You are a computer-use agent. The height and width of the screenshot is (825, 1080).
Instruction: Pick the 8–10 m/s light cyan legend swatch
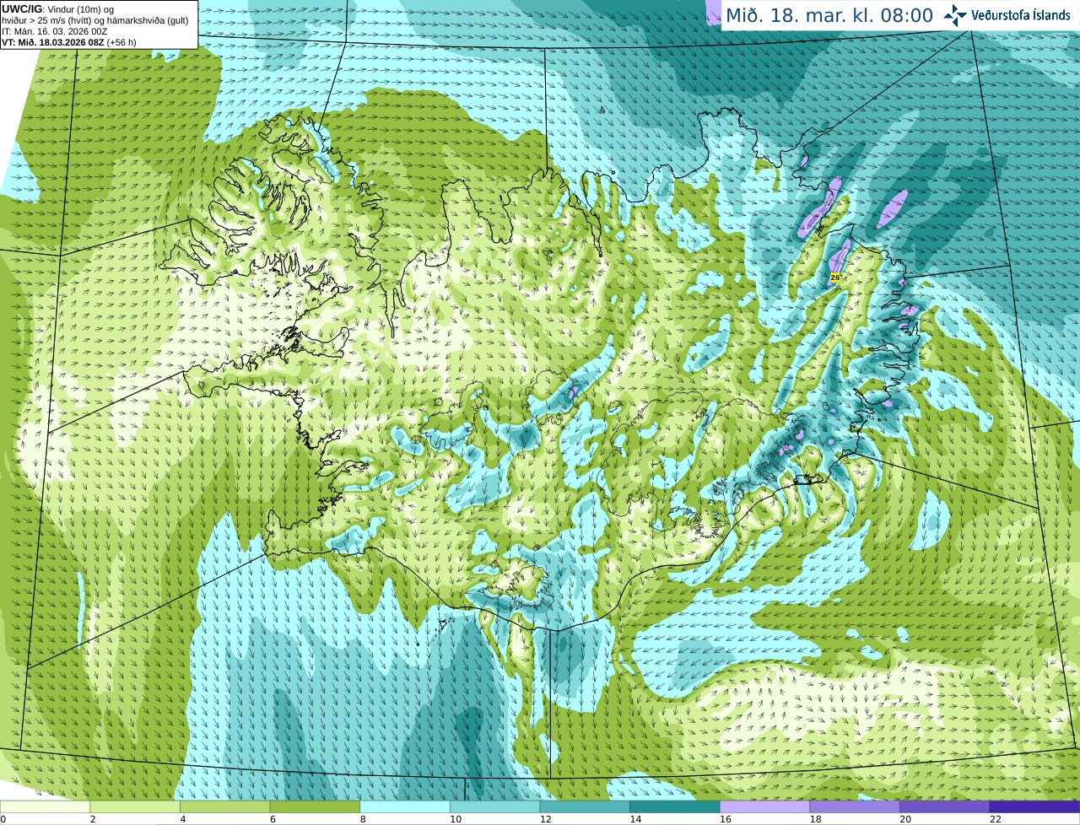tap(405, 806)
